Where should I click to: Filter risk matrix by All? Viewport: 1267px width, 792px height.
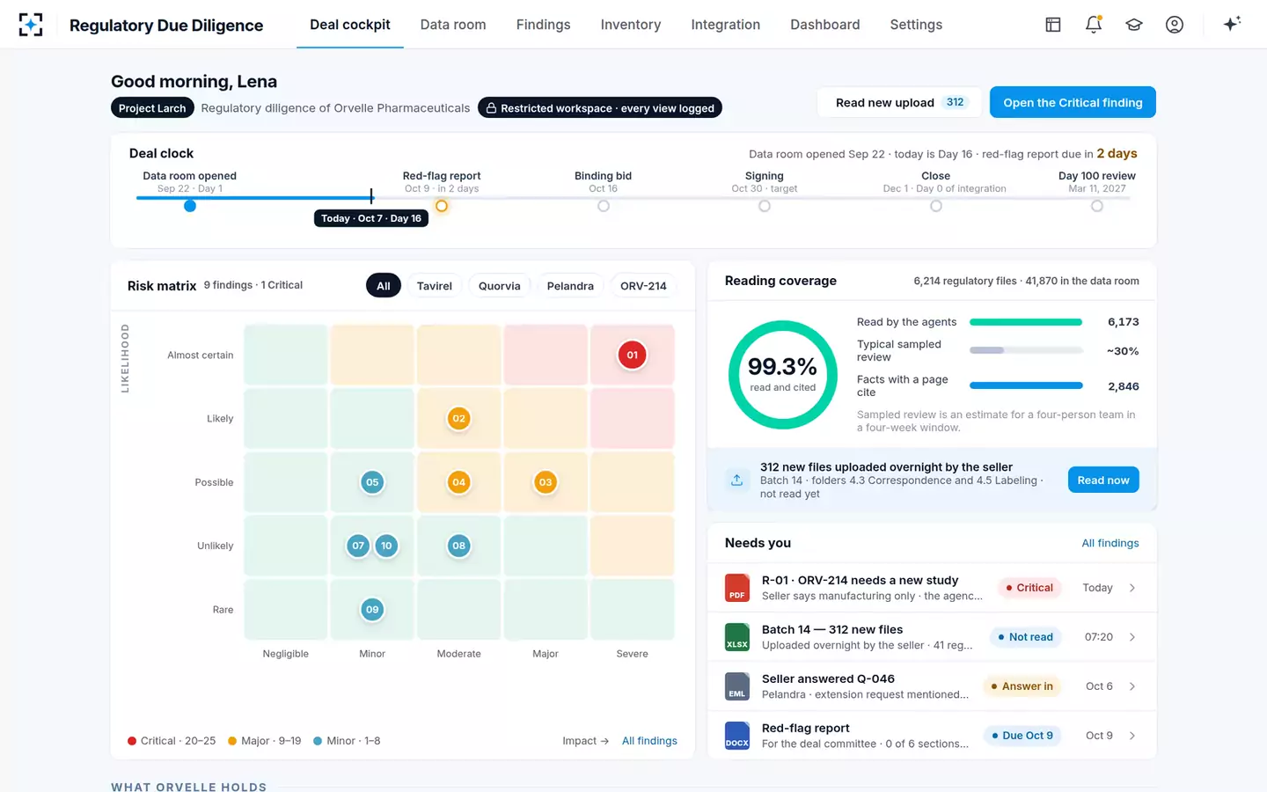(384, 286)
